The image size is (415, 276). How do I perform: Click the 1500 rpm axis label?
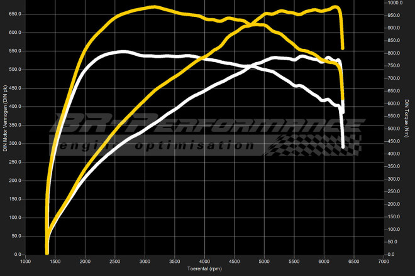click(56, 261)
